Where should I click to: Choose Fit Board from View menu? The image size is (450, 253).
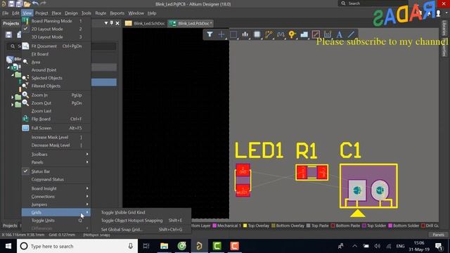(56, 54)
